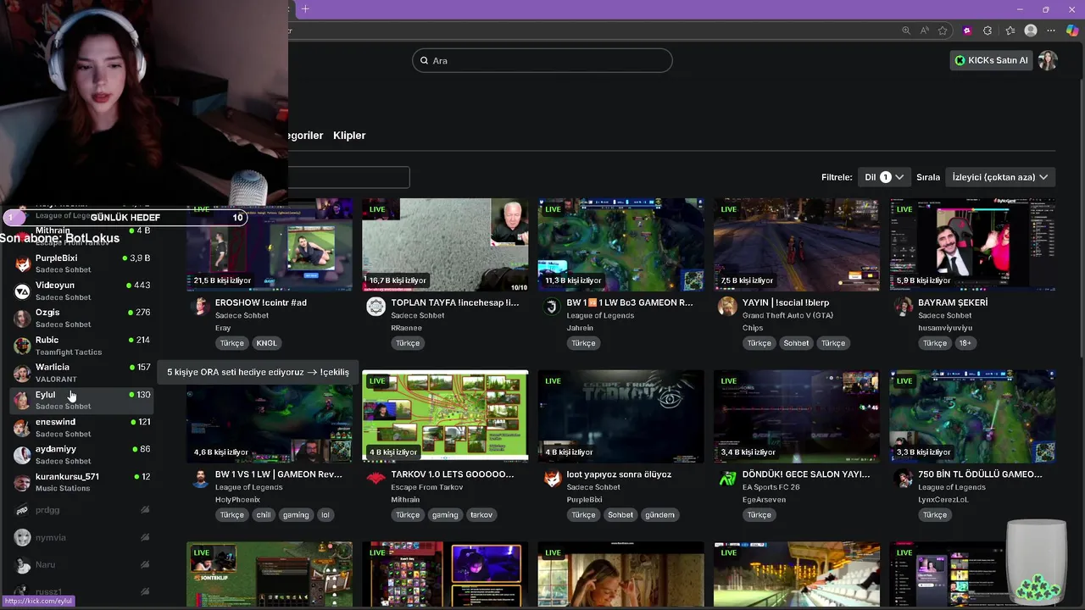Screen dimensions: 1085x610
Task: Open Warlicia channel in sidebar
Action: coord(82,373)
